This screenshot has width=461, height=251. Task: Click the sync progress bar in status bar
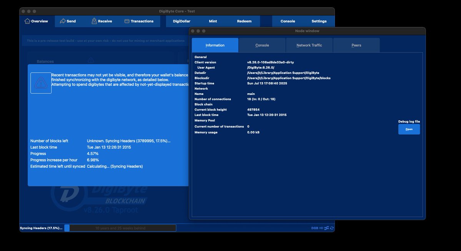120,228
